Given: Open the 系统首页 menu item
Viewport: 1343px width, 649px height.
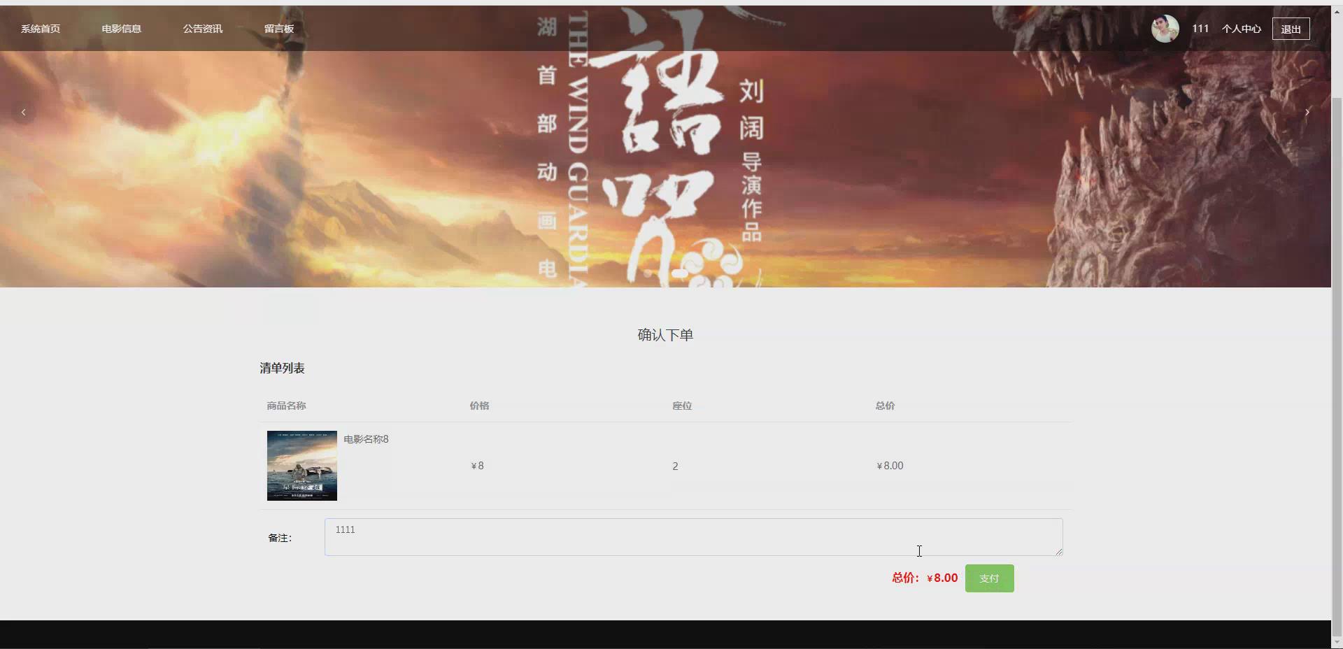Looking at the screenshot, I should click(40, 29).
